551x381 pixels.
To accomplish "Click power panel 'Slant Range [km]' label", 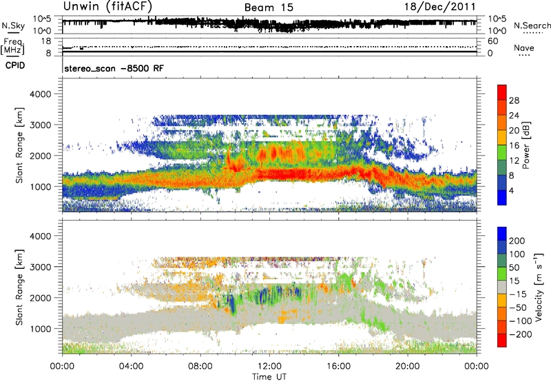I will [x=19, y=145].
